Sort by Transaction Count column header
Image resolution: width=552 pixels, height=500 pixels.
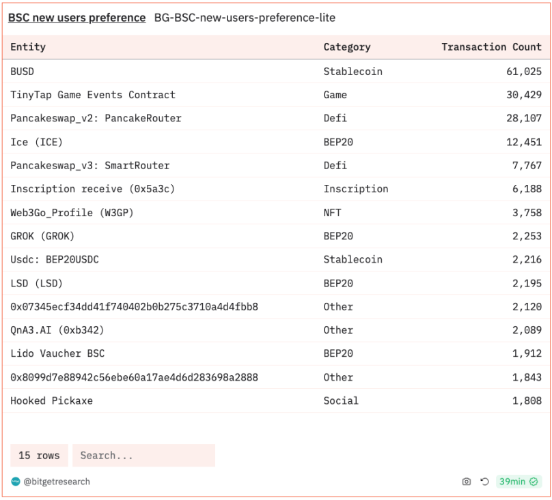tap(491, 47)
